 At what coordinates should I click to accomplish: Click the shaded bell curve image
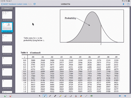point(92,26)
